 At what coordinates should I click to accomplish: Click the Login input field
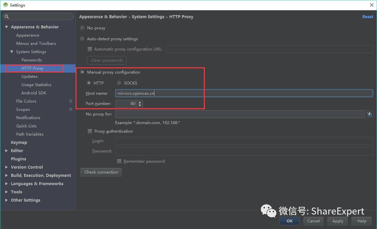point(244,141)
